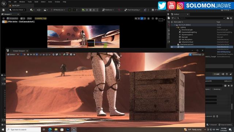This screenshot has width=234, height=132.
Task: Select SkyLight in the Outliner
Action: (x=185, y=37)
